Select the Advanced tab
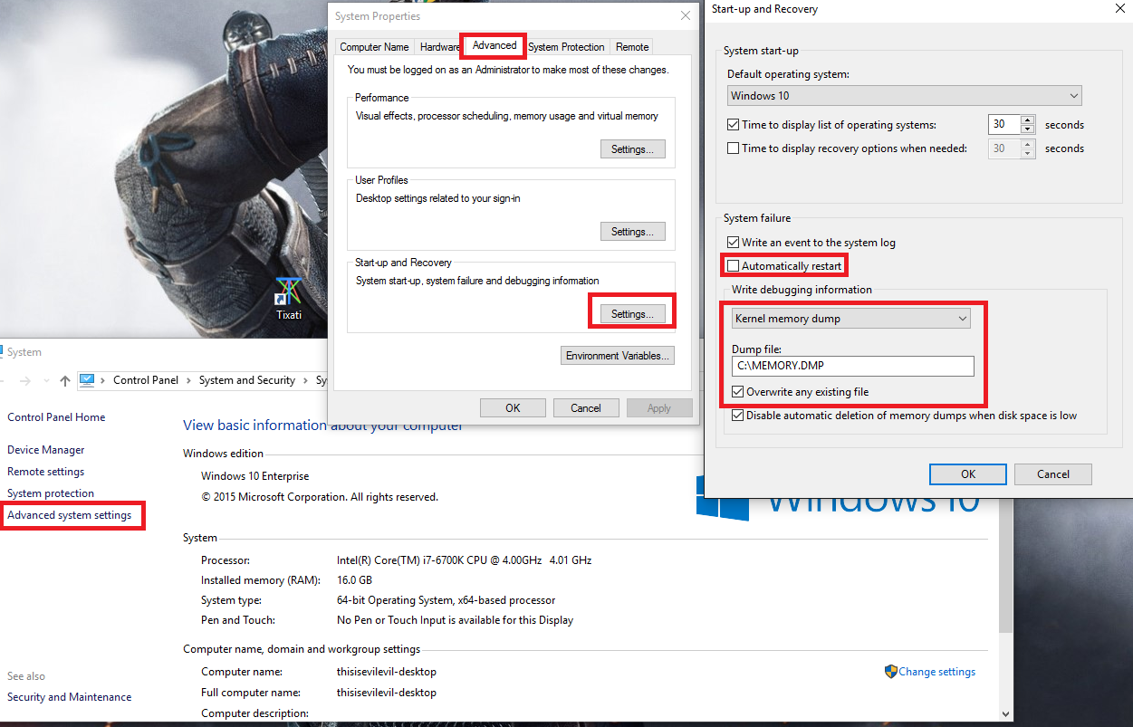The height and width of the screenshot is (727, 1133). [494, 45]
